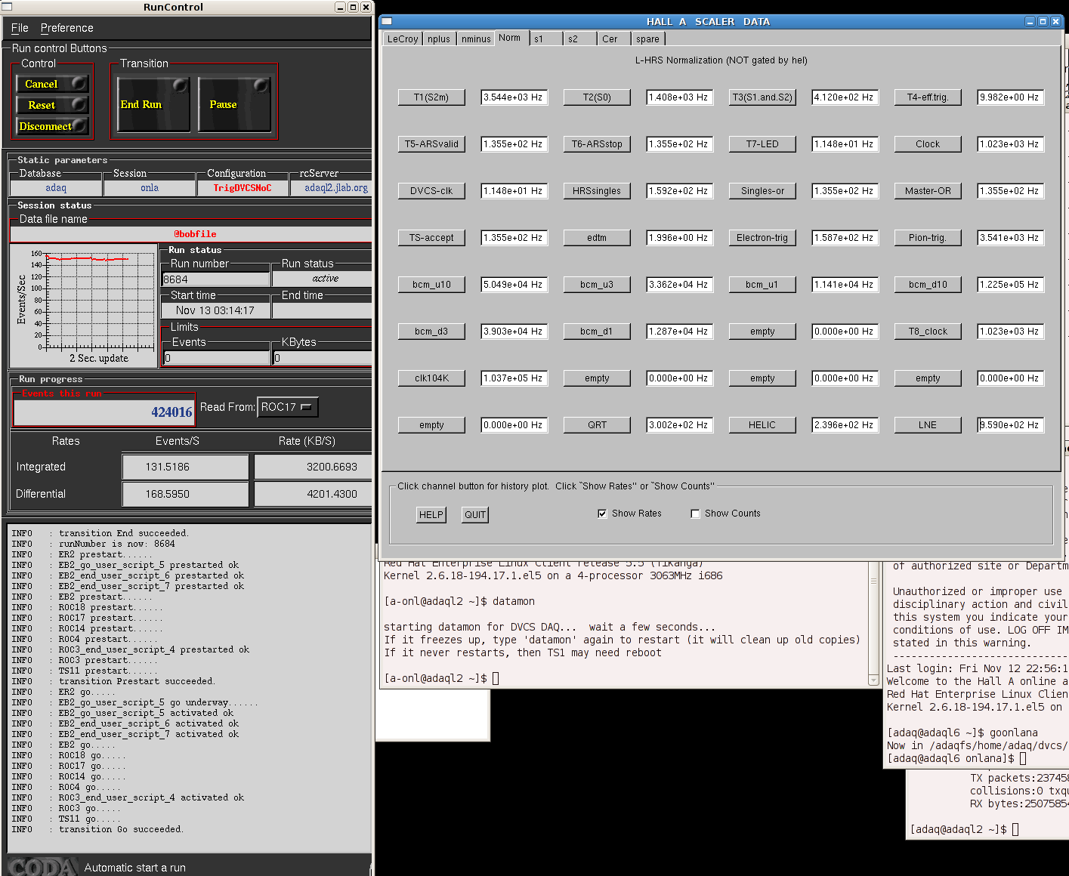Click the T5-ARSvalid channel button
The height and width of the screenshot is (876, 1069).
coord(431,144)
